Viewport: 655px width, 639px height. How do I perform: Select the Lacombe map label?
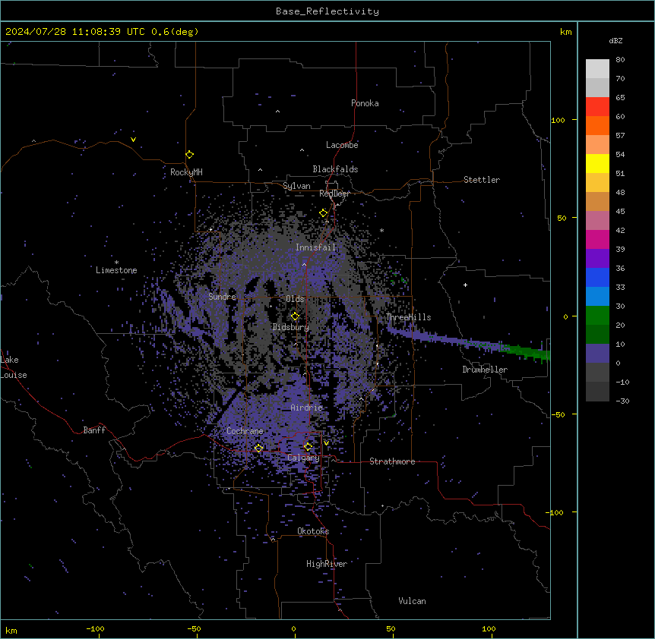point(342,145)
